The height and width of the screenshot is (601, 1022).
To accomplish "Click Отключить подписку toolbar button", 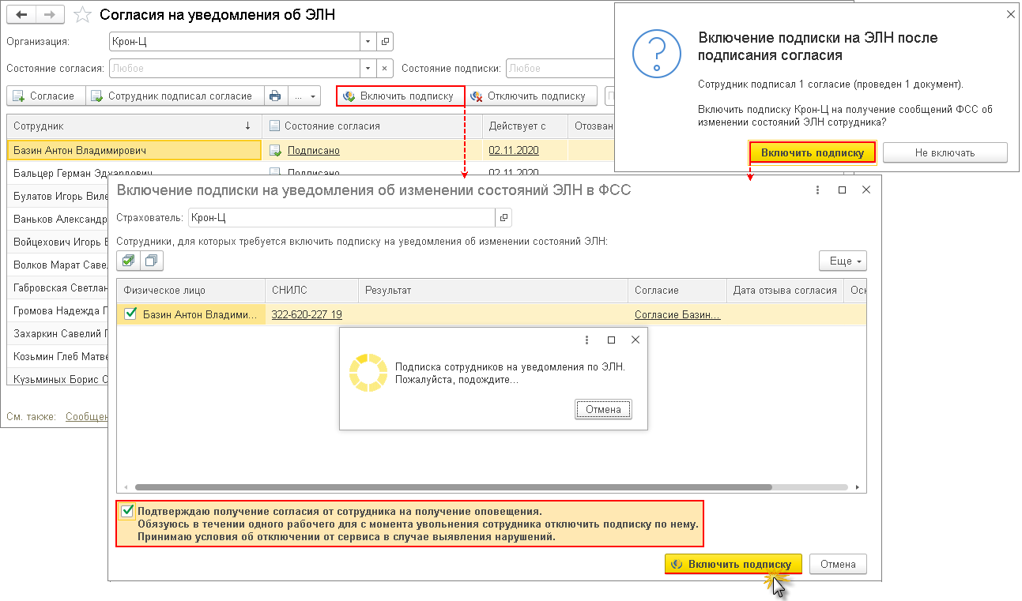I will (x=531, y=96).
